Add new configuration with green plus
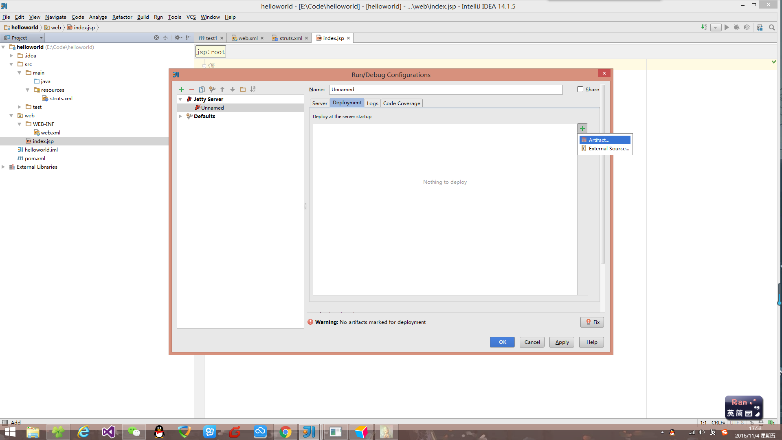 [182, 89]
